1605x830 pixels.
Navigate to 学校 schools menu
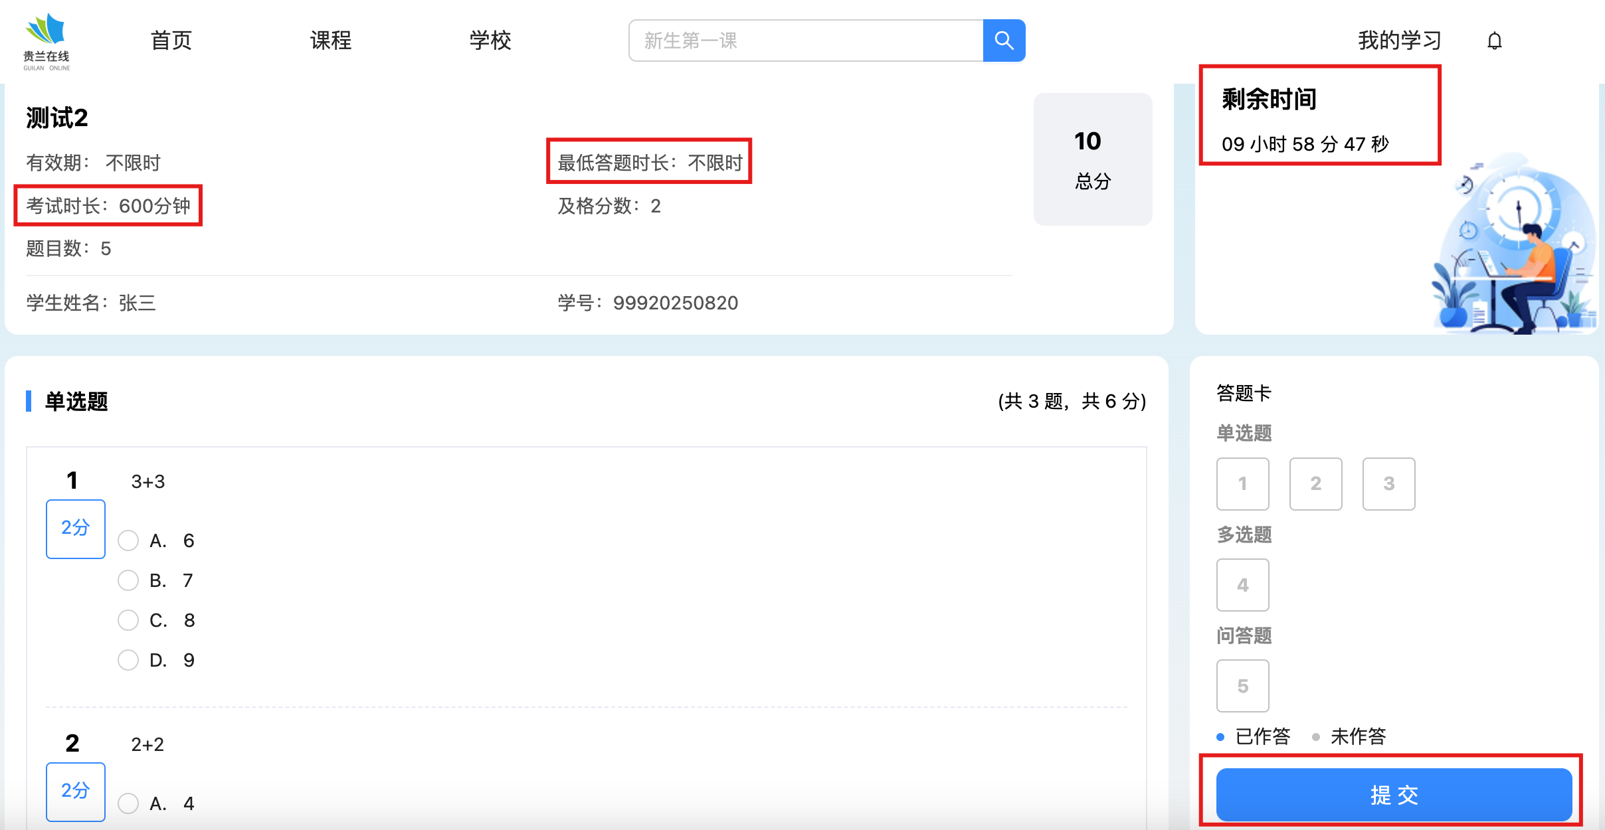490,41
